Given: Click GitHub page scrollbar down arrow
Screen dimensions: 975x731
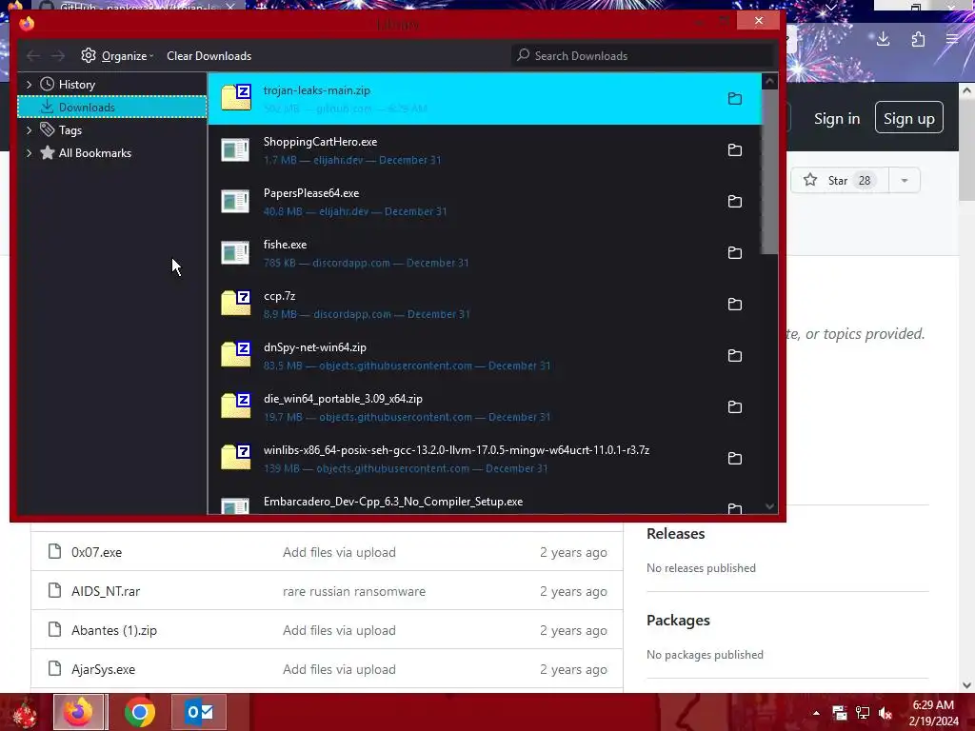Looking at the screenshot, I should click(967, 685).
